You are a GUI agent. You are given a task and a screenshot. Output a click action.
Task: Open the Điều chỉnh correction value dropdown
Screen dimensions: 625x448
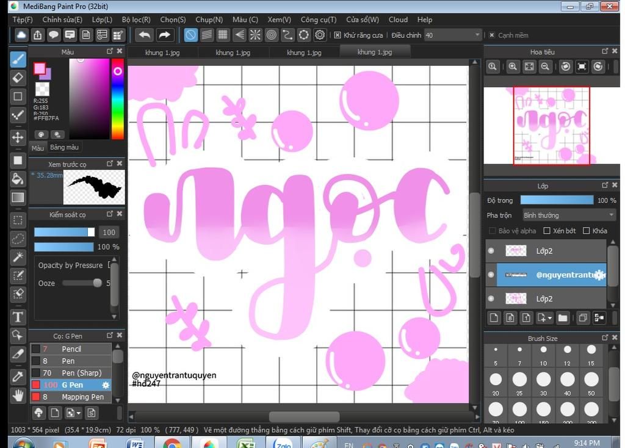(477, 35)
